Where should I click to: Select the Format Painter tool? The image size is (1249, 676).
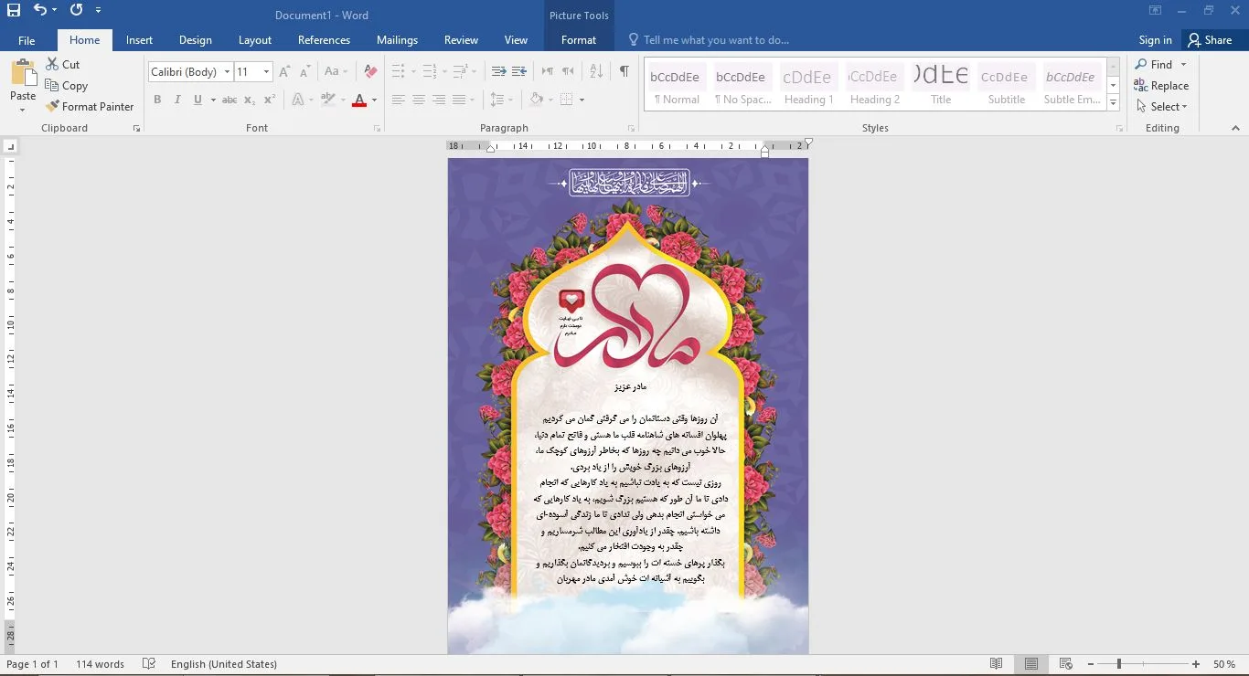(x=90, y=107)
